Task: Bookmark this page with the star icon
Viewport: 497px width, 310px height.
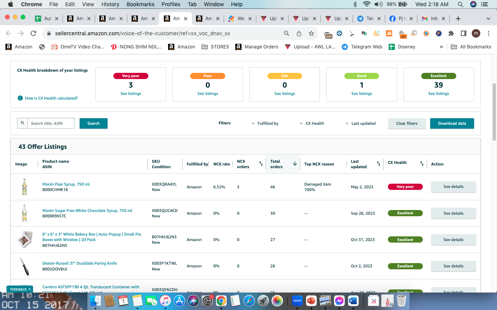Action: [311, 33]
